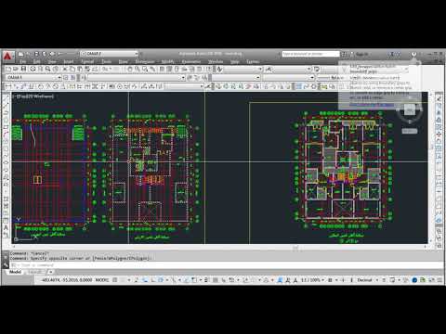446x334 pixels.
Task: Open the AutoCAD application menu button
Action: click(x=7, y=56)
